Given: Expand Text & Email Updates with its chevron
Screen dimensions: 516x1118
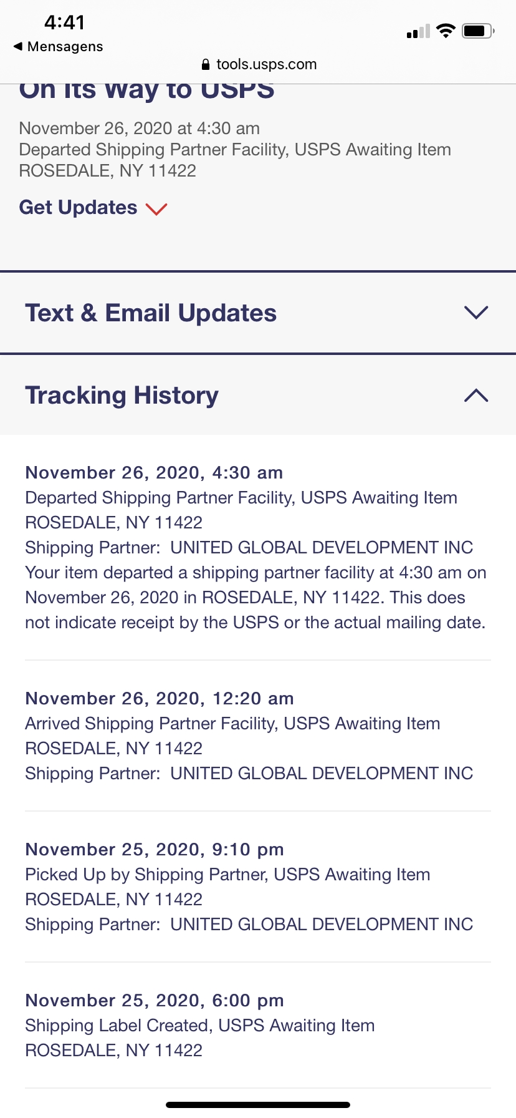Looking at the screenshot, I should (476, 313).
